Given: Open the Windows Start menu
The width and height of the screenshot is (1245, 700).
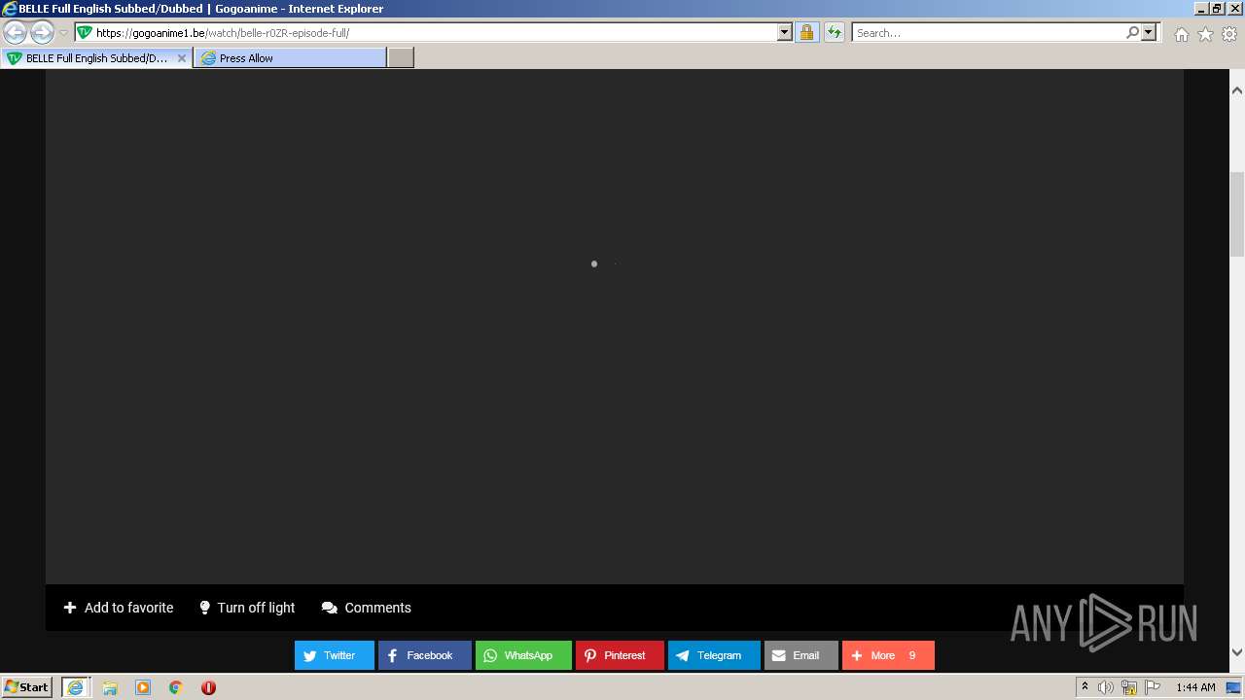Looking at the screenshot, I should click(26, 686).
